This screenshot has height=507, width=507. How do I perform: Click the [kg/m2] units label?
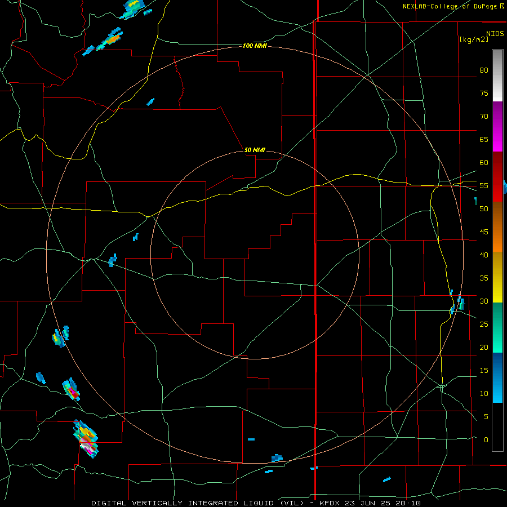tap(474, 39)
